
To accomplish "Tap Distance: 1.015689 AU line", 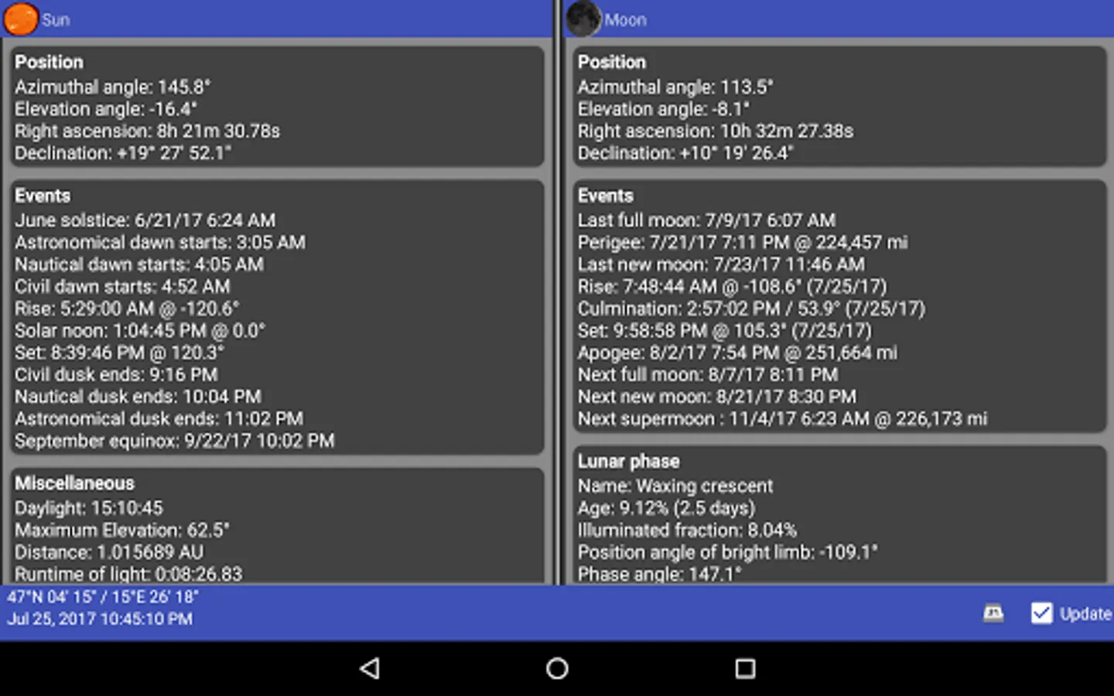I will [x=109, y=552].
